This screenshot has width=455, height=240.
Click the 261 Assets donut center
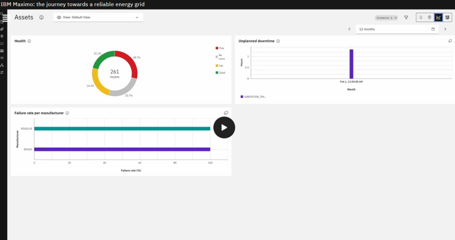click(x=115, y=73)
